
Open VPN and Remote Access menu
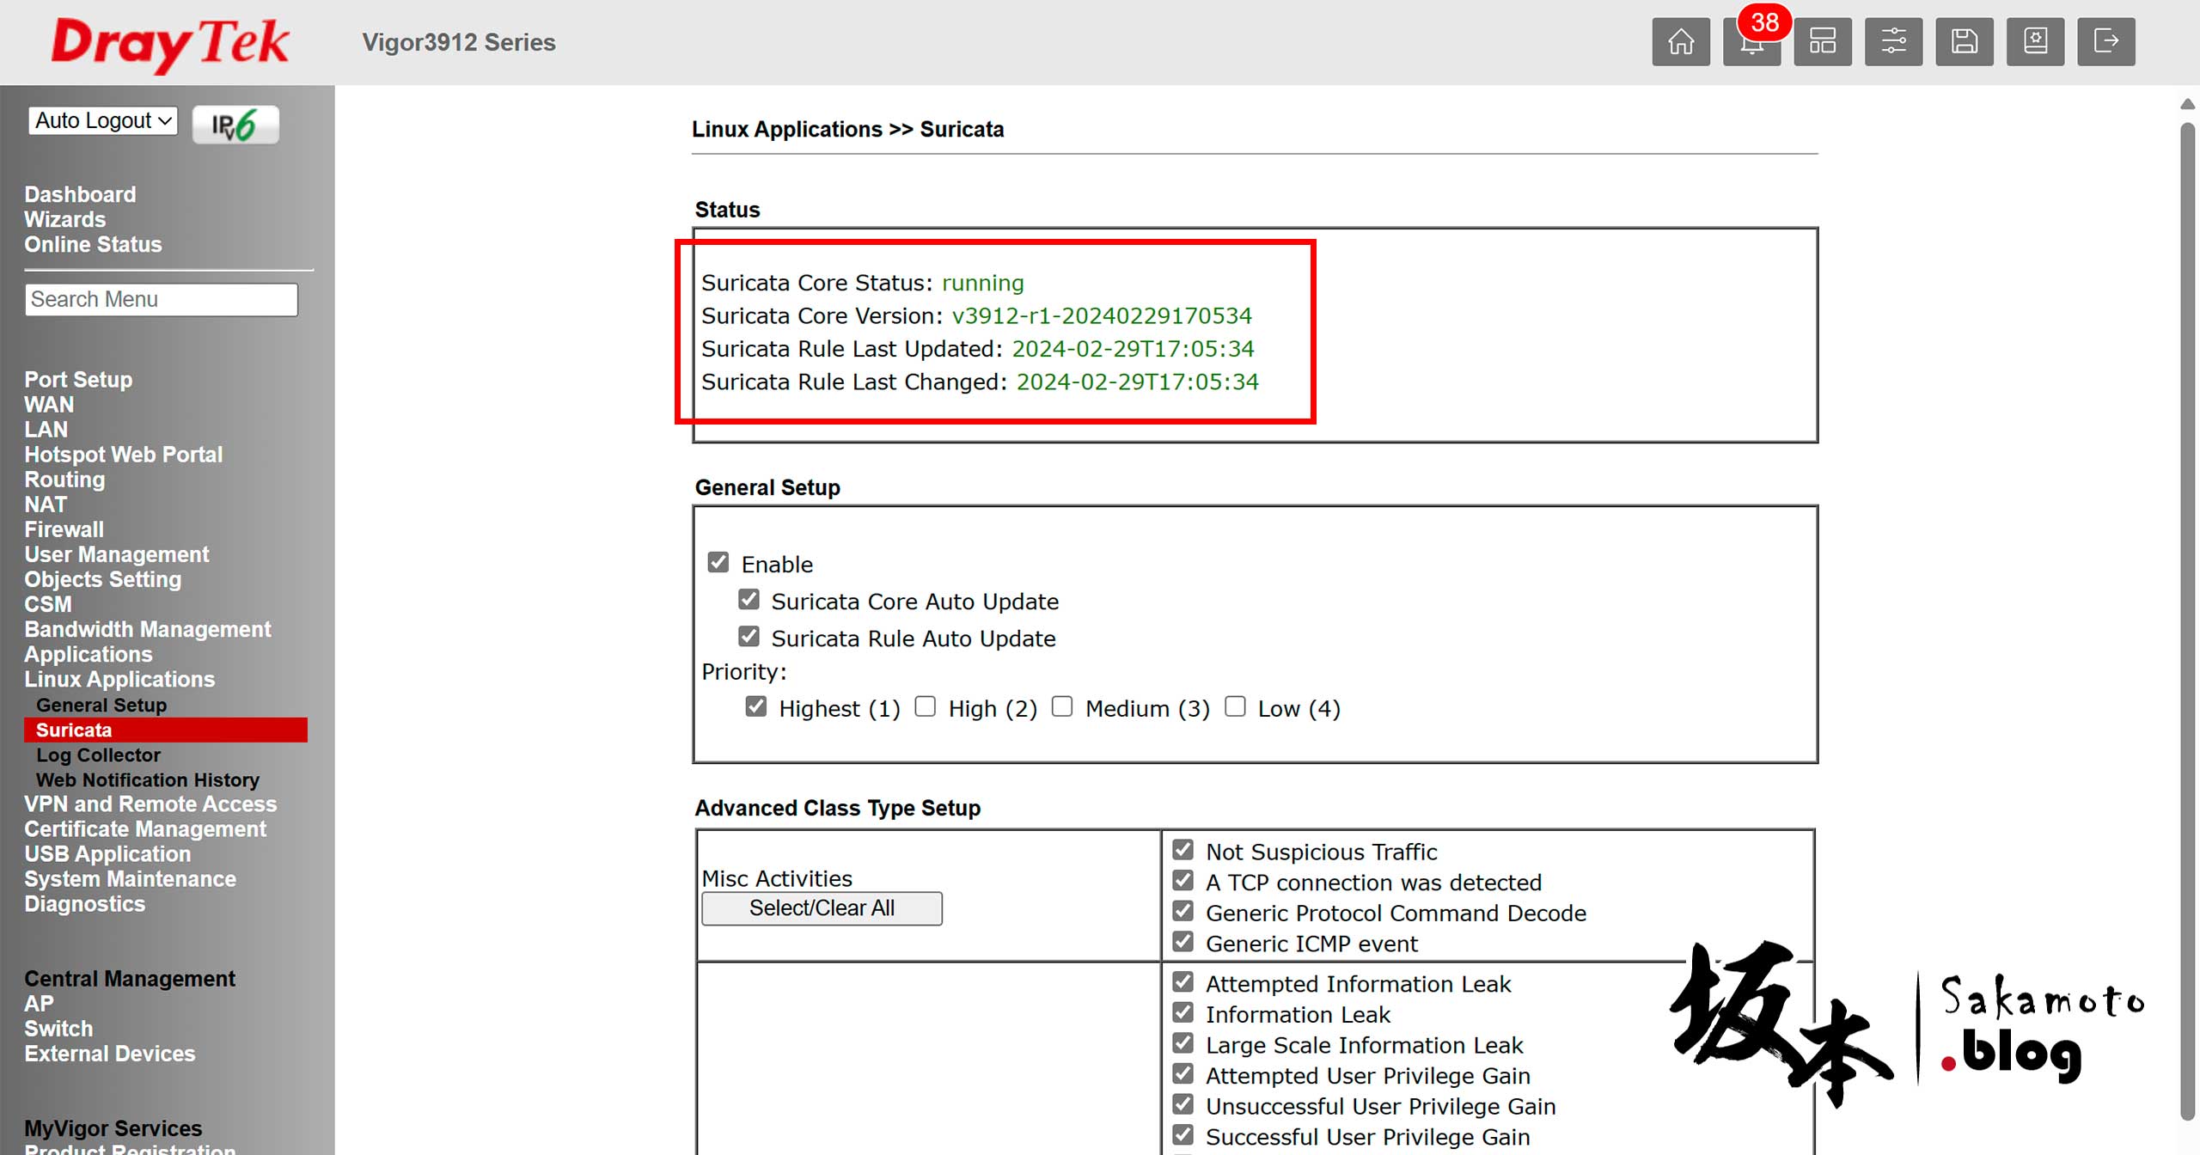pyautogui.click(x=150, y=804)
